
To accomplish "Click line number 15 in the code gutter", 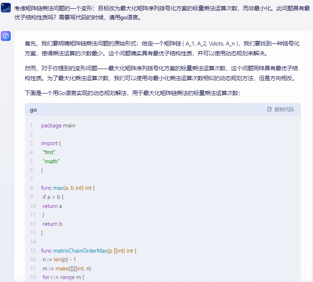I will click(33, 251).
